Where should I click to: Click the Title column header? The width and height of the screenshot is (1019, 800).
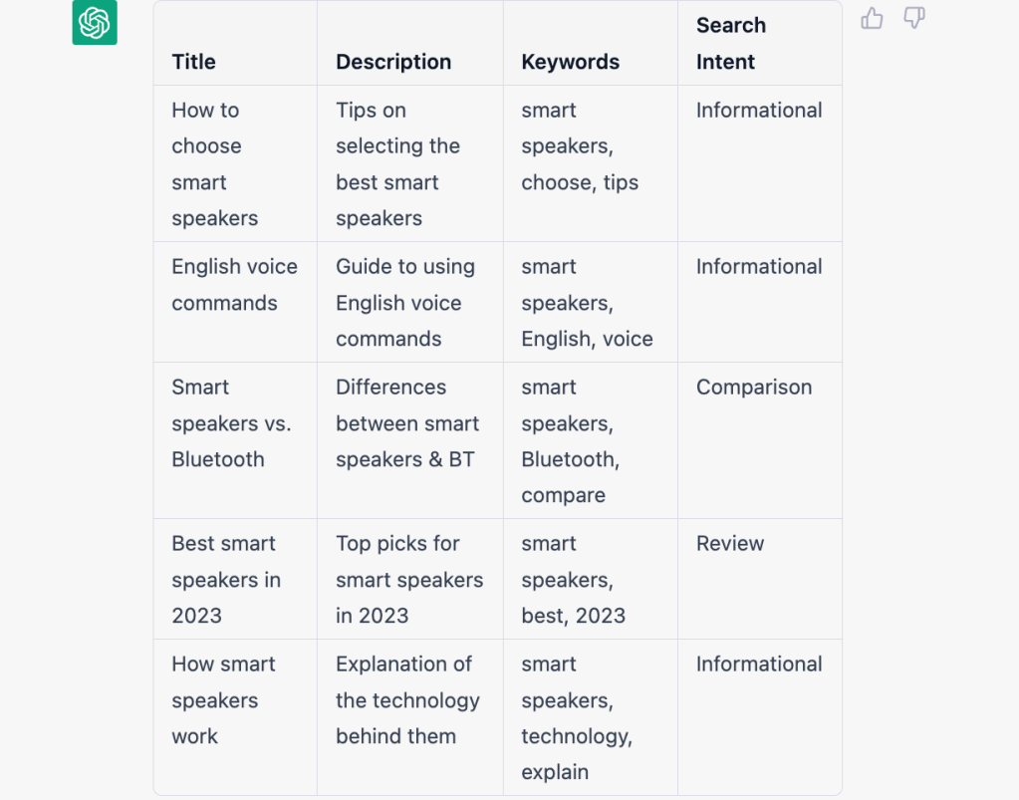(193, 62)
